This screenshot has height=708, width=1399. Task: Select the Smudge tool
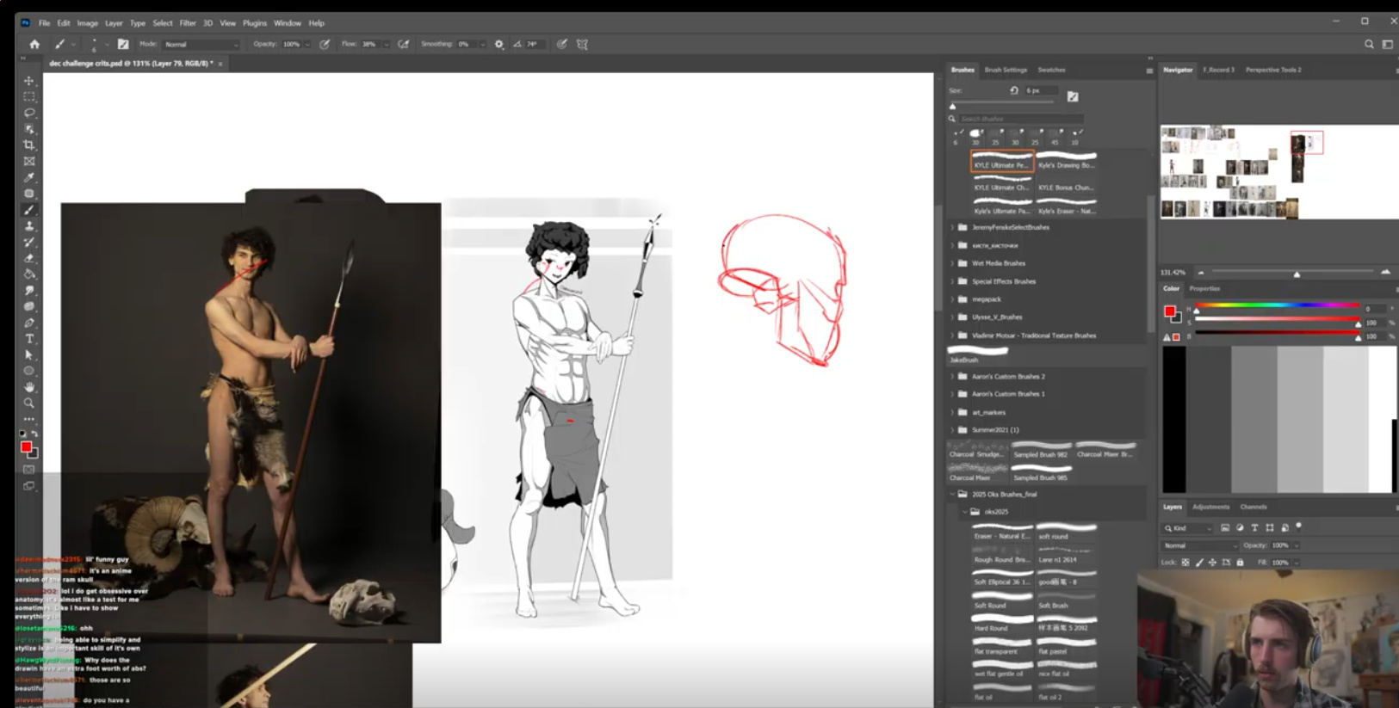(29, 291)
